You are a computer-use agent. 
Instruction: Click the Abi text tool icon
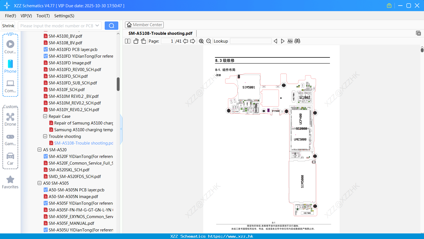(x=290, y=41)
